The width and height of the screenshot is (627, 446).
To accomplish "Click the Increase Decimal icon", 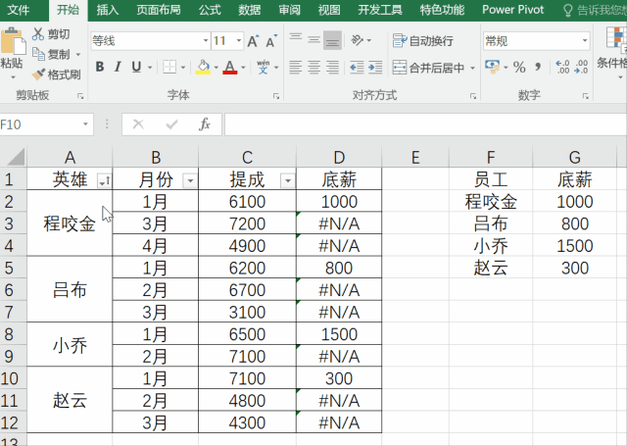I will click(563, 68).
